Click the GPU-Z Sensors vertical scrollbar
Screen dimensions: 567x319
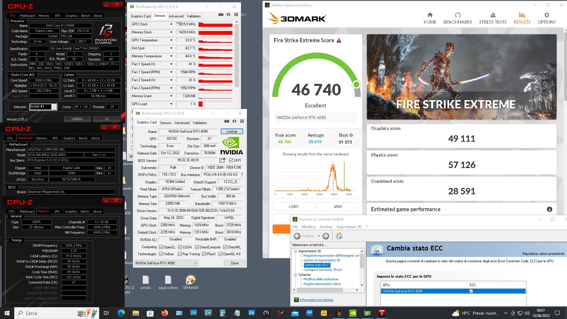(237, 55)
